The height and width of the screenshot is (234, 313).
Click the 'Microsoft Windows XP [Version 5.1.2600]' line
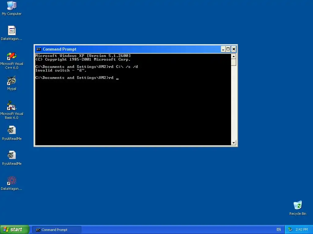pyautogui.click(x=83, y=56)
